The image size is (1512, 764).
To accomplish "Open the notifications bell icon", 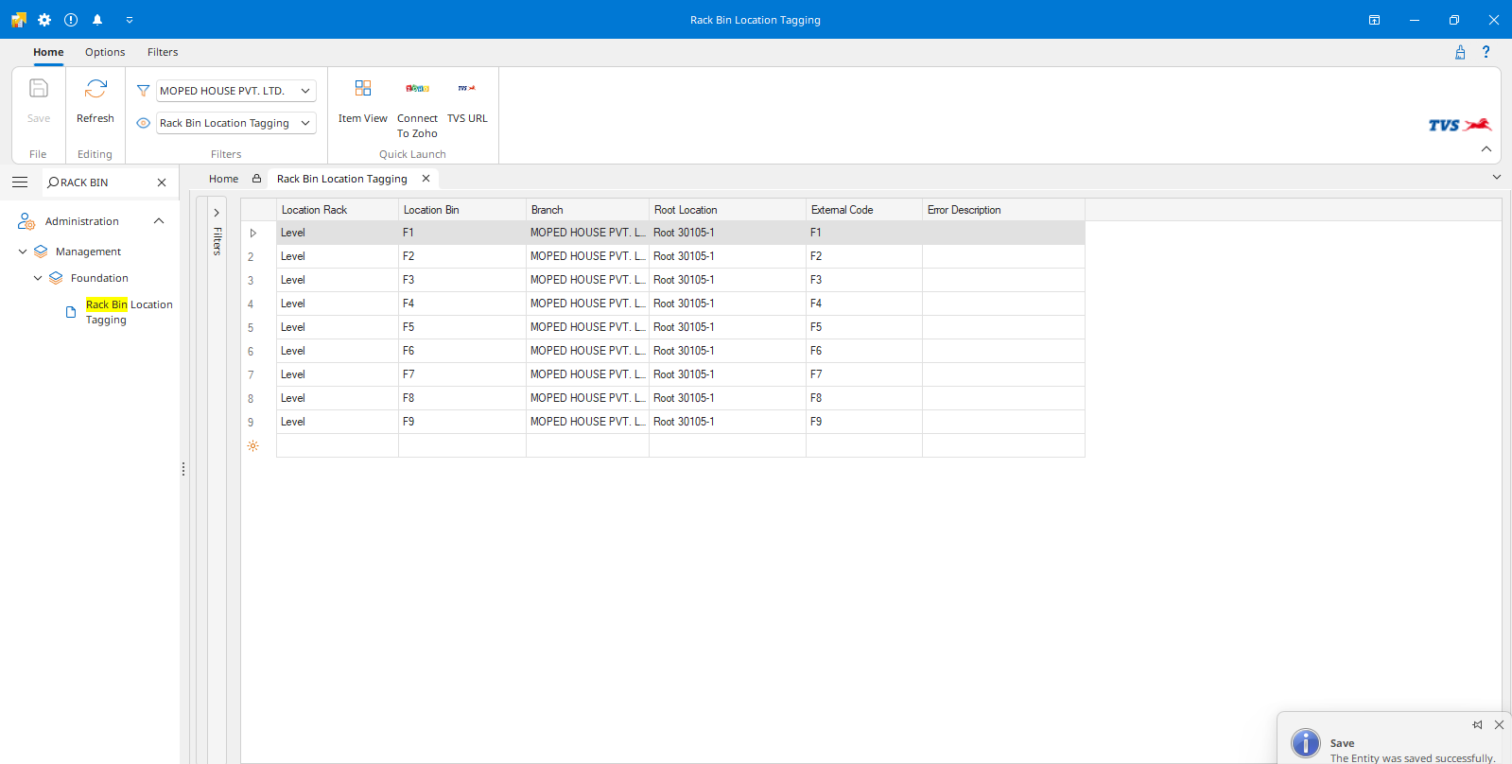I will (97, 20).
